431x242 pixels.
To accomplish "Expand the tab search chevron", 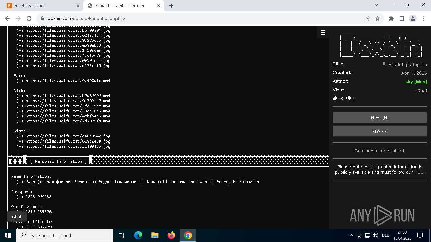I will [377, 5].
